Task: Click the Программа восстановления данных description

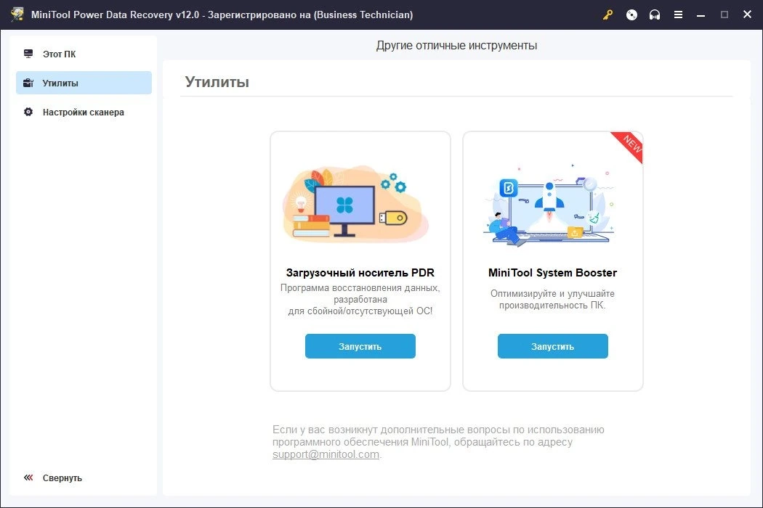Action: pyautogui.click(x=360, y=300)
